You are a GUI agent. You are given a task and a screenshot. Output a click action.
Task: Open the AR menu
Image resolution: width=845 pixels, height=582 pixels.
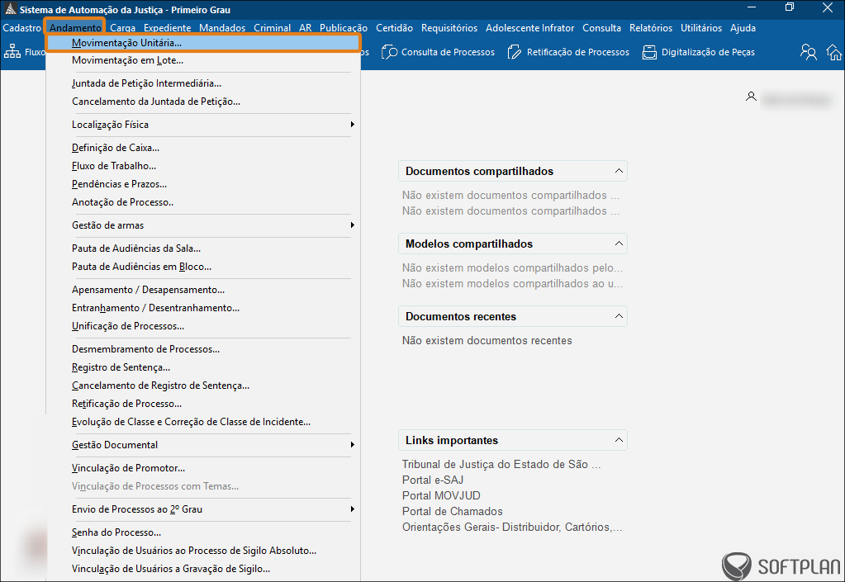point(306,28)
